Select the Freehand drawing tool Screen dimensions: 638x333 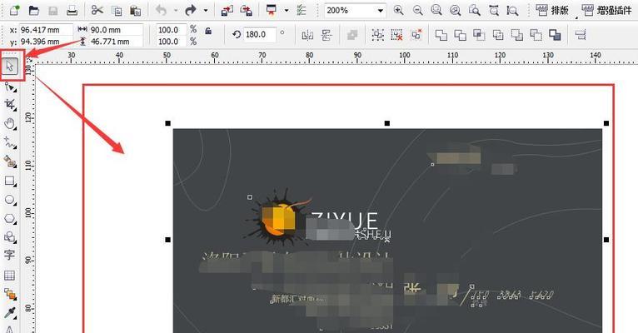pyautogui.click(x=10, y=142)
